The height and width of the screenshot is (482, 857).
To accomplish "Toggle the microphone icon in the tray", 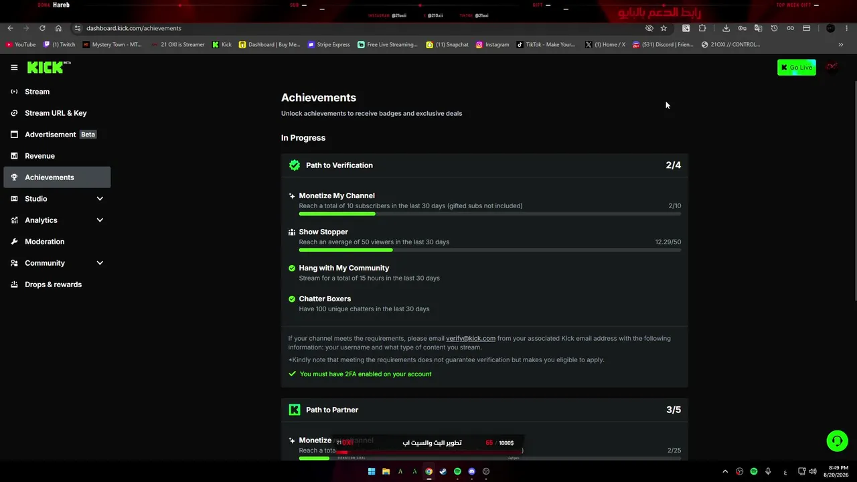I will pyautogui.click(x=768, y=471).
